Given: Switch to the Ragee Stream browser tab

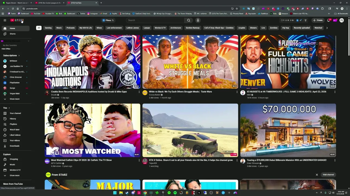Looking at the screenshot, I should tap(17, 3).
